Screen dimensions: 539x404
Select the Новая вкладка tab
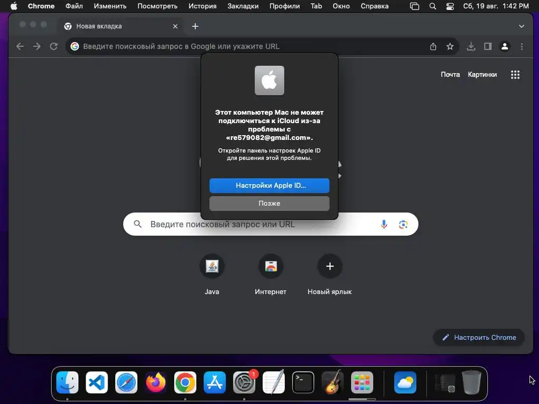(x=121, y=26)
